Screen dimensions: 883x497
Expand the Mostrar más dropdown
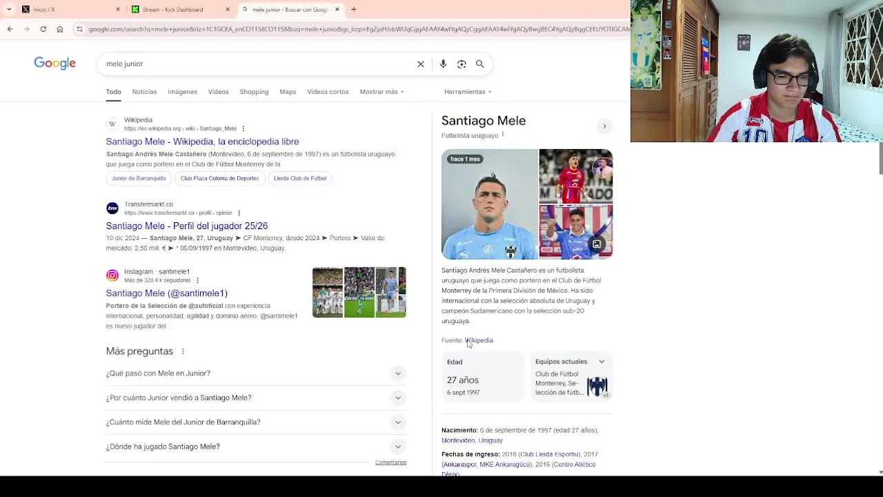pyautogui.click(x=381, y=92)
